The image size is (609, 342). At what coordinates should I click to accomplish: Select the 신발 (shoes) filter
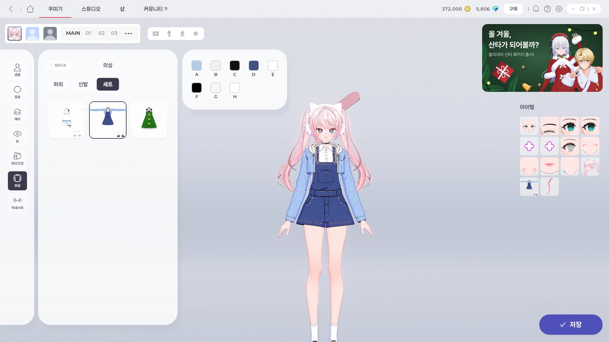coord(83,84)
